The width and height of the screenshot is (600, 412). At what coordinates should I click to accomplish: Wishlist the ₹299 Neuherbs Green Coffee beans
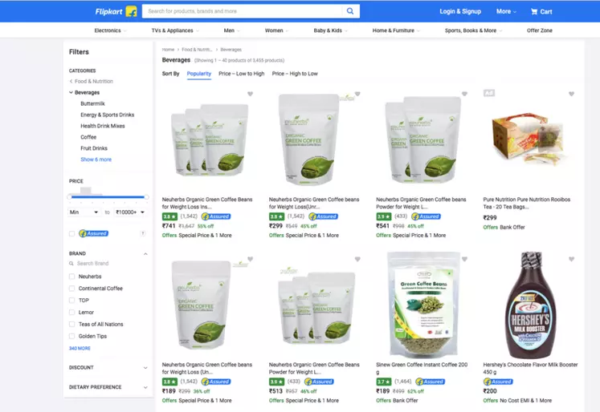357,94
